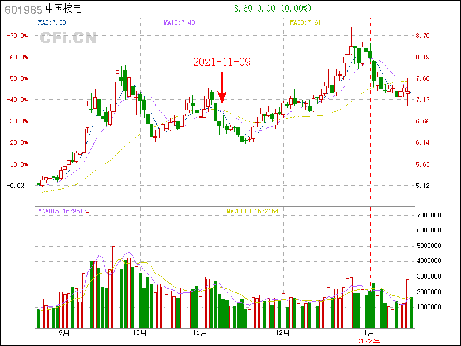Click the MA5:7.33 legend label

(52, 22)
